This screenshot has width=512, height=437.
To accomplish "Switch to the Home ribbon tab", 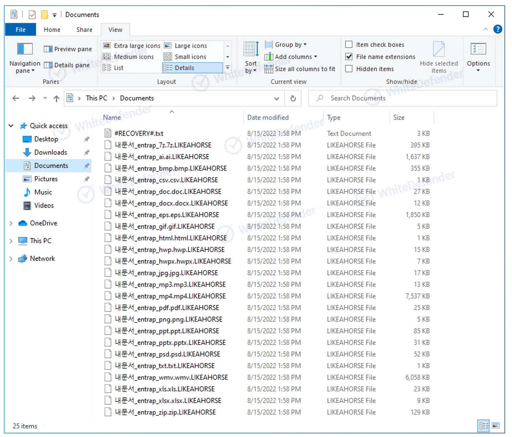I will click(52, 30).
